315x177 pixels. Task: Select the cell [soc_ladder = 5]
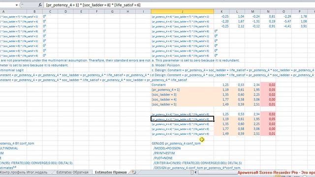[x=182, y=104]
